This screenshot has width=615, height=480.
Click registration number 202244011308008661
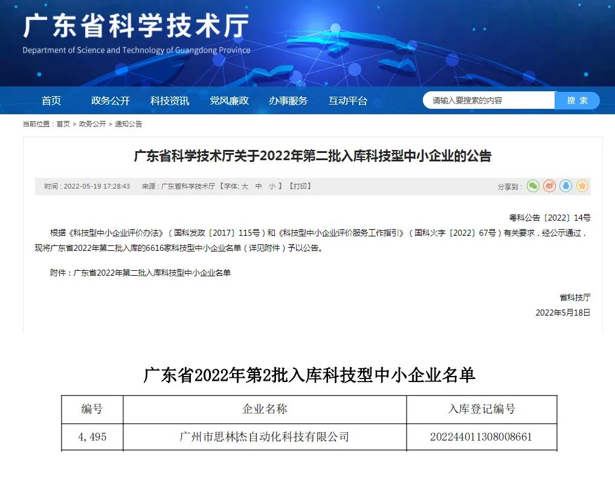pyautogui.click(x=481, y=437)
